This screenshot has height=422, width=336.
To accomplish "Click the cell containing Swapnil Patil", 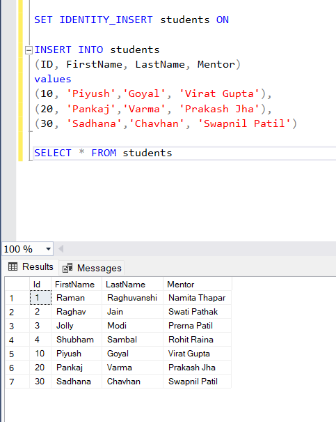I will 198,382.
